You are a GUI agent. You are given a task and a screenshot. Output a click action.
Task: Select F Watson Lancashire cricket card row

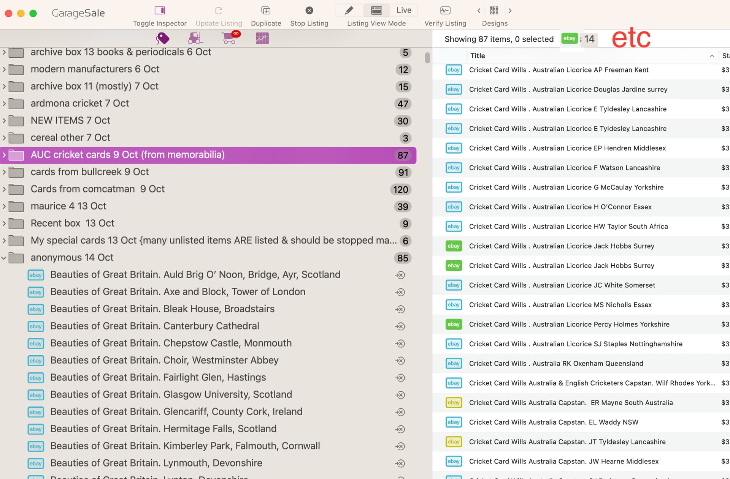tap(581, 168)
